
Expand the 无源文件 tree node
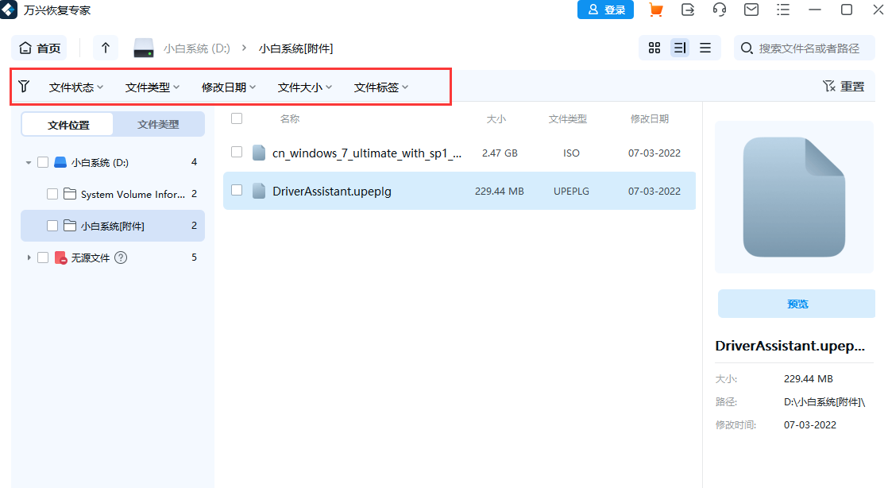point(29,258)
